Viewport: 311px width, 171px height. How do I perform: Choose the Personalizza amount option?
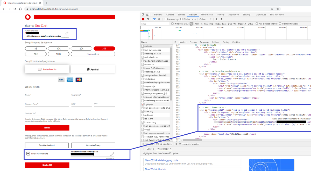pyautogui.click(x=93, y=54)
